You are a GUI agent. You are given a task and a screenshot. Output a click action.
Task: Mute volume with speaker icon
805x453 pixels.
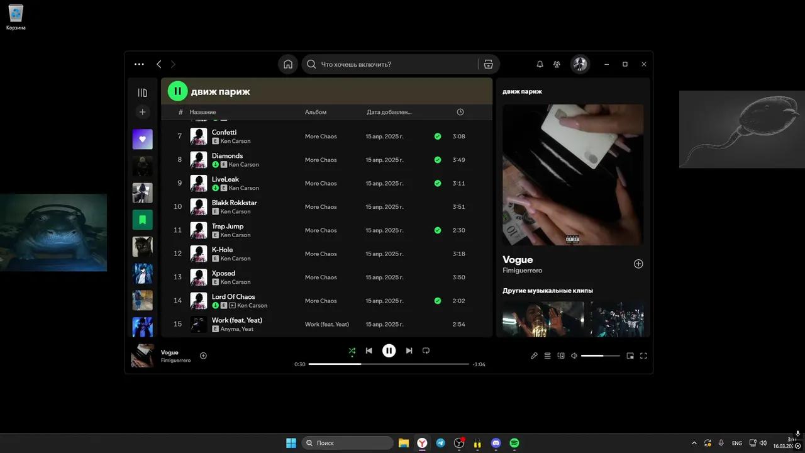click(574, 355)
